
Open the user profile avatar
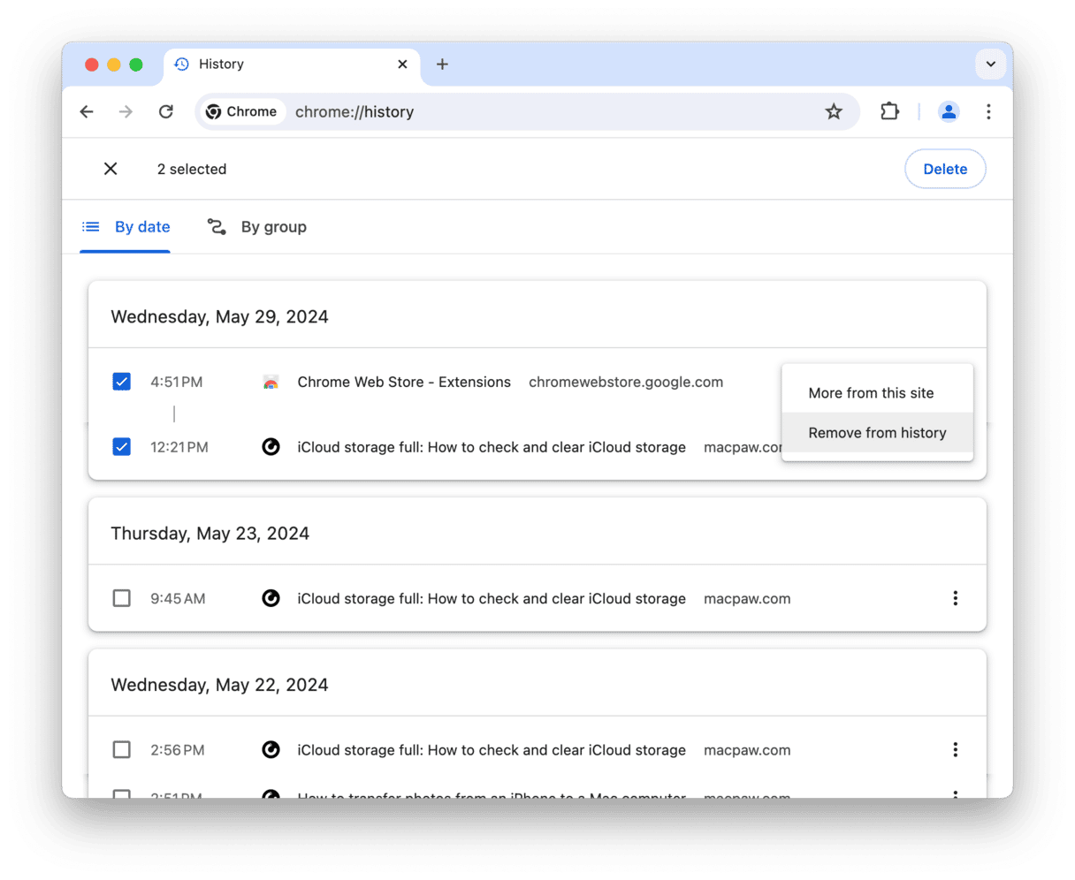949,111
